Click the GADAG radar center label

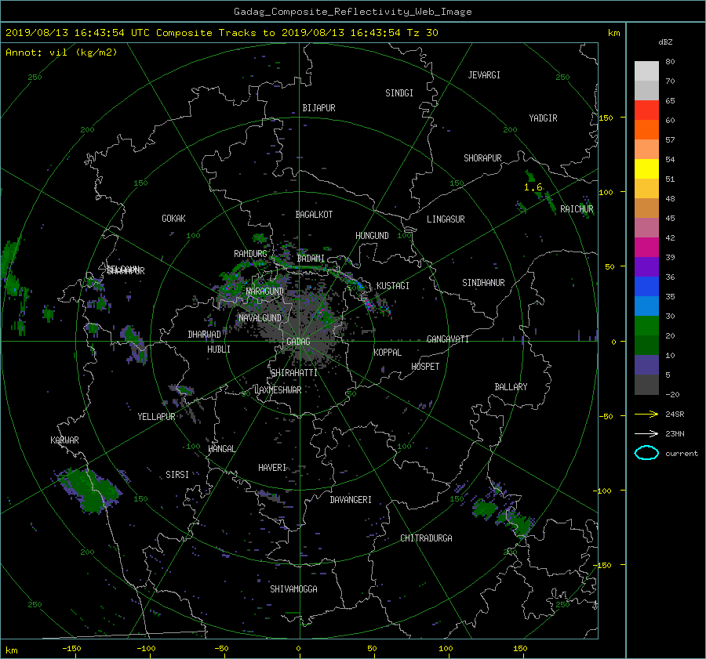click(x=298, y=342)
